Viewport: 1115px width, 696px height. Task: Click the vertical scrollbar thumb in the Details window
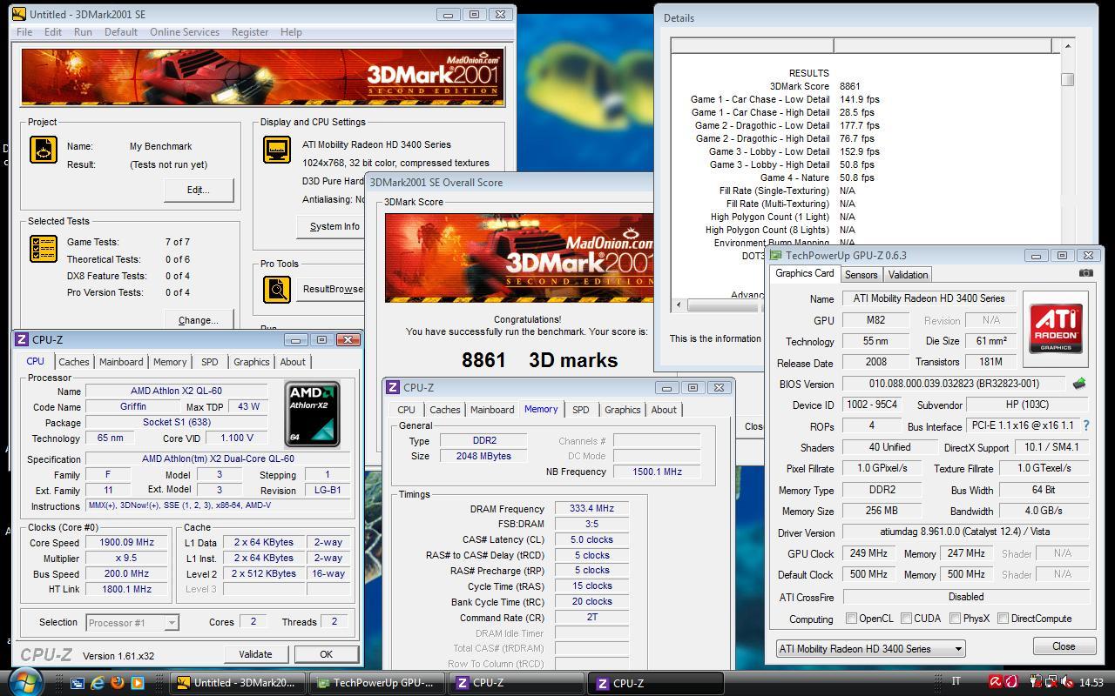[x=1067, y=79]
